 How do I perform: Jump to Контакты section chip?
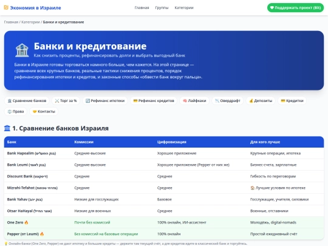pos(44,112)
